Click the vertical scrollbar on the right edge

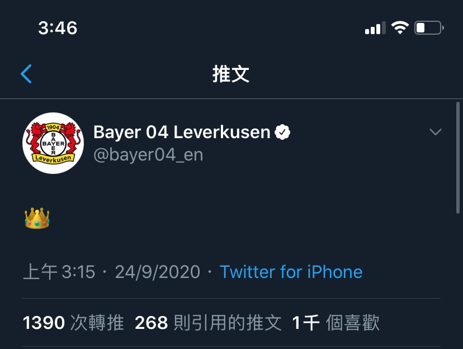coord(458,158)
